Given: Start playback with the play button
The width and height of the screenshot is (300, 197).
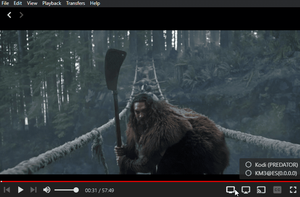Looking at the screenshot, I should pos(21,190).
